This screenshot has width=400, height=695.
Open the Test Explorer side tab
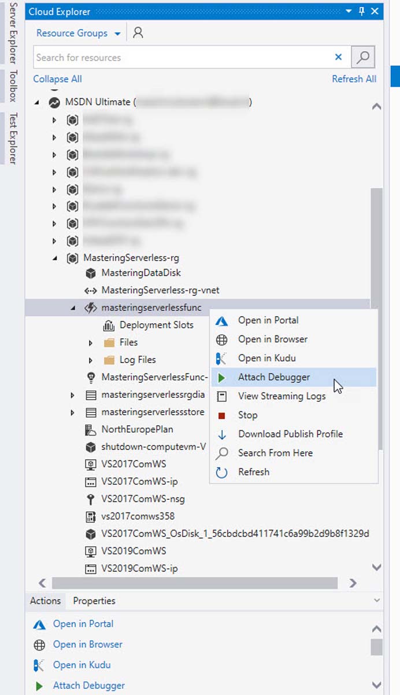tap(13, 138)
